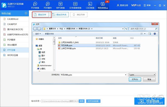167x107 pixels.
Task: Select 扫描PDF转Word(OCR) in the sidebar
Action: click(x=14, y=34)
